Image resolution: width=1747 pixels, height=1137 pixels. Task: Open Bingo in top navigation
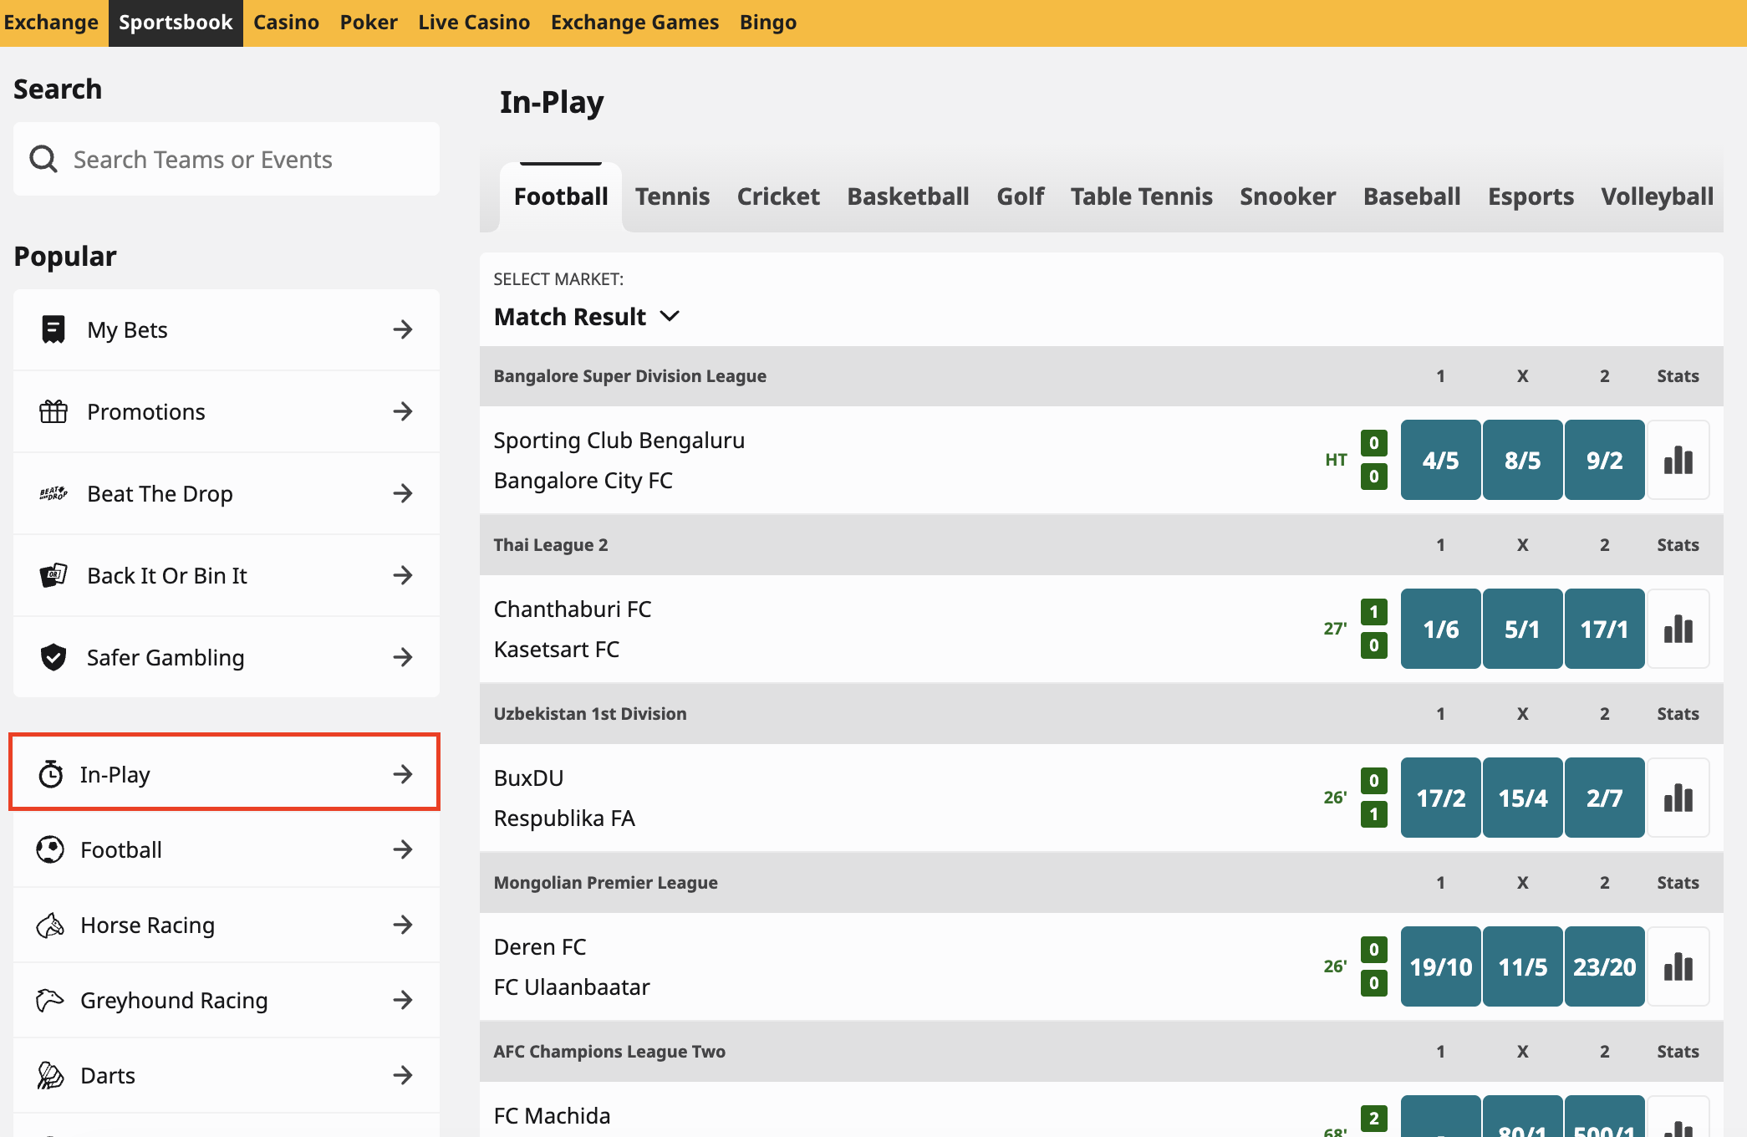coord(767,23)
